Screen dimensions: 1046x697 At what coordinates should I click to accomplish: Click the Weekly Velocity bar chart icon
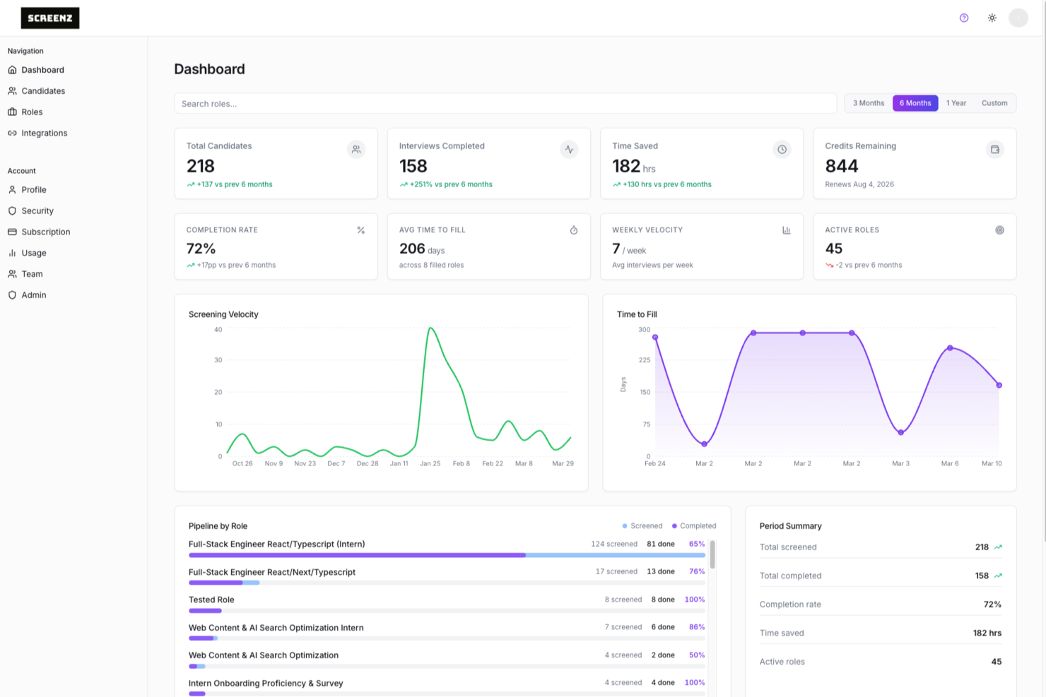[x=787, y=230]
